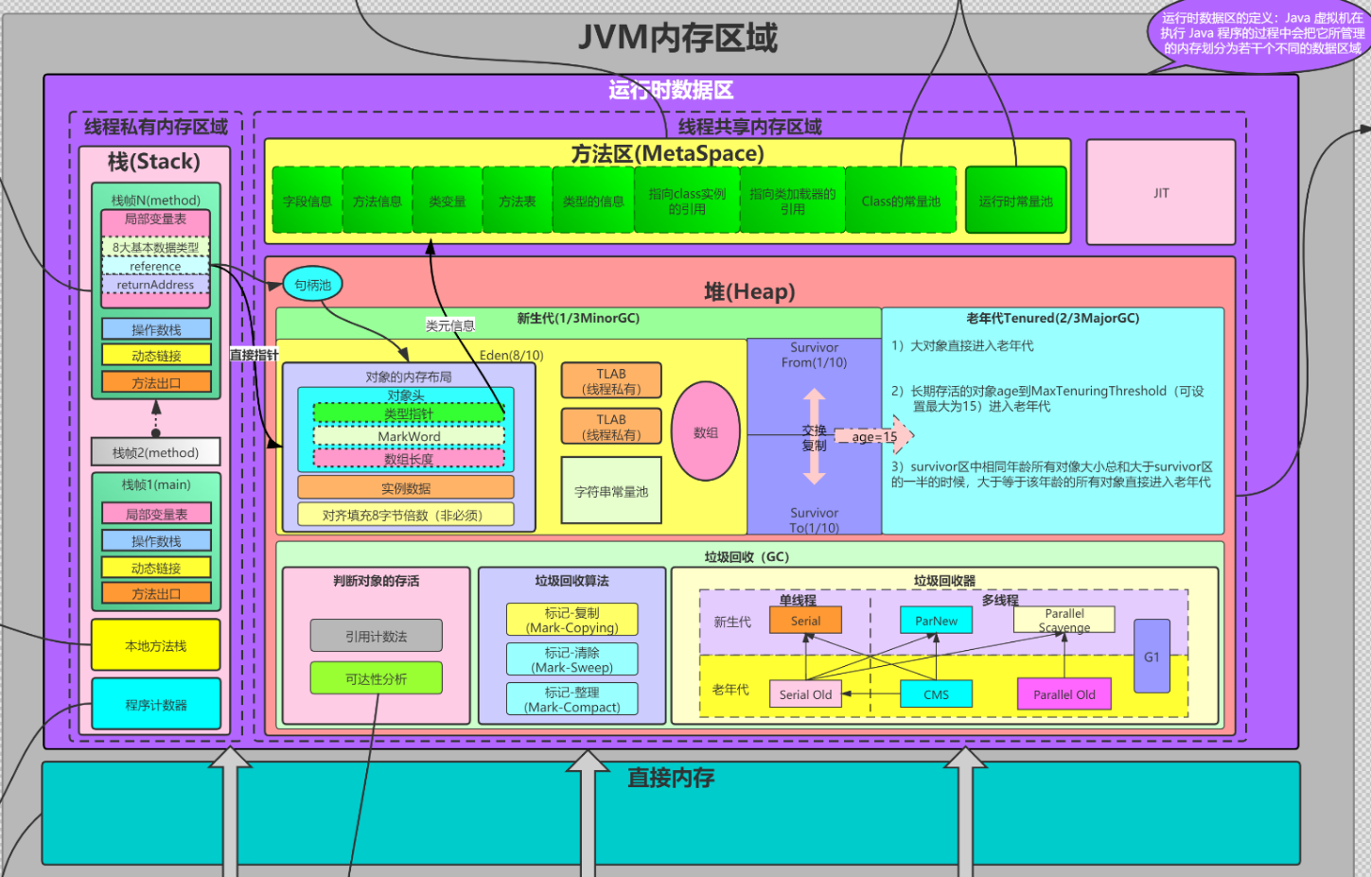Select the CMS collector box

(x=937, y=694)
